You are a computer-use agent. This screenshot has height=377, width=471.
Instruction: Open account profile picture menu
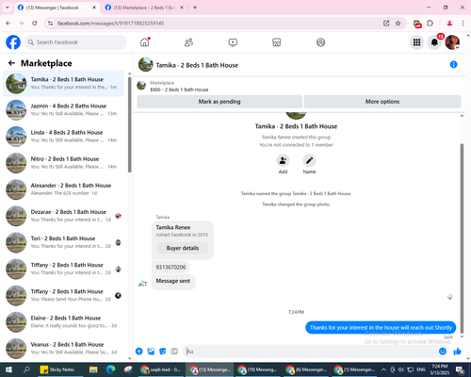coord(452,42)
